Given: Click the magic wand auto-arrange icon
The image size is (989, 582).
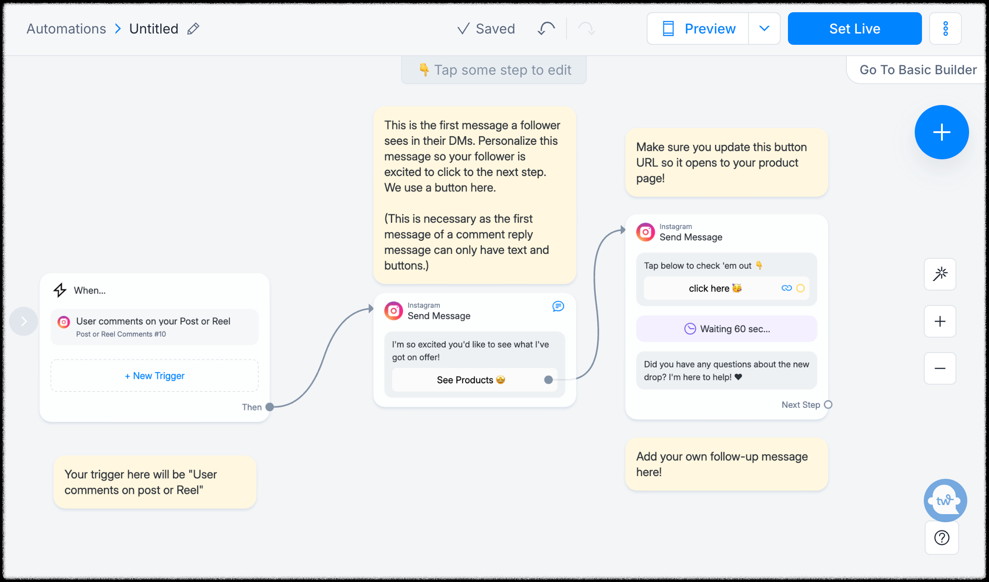Looking at the screenshot, I should [x=940, y=274].
